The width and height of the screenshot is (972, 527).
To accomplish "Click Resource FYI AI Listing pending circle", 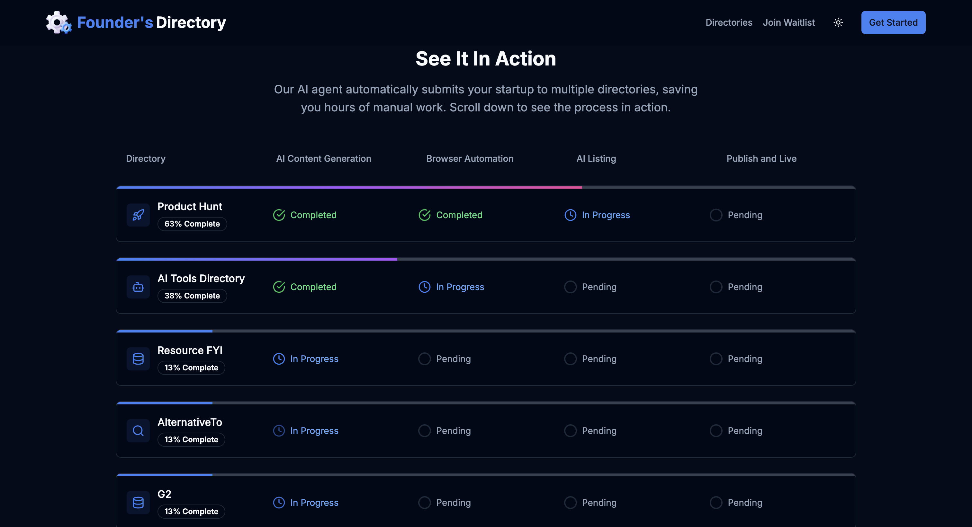I will click(x=570, y=359).
